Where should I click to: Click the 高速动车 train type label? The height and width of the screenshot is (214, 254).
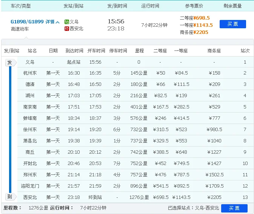(20, 29)
